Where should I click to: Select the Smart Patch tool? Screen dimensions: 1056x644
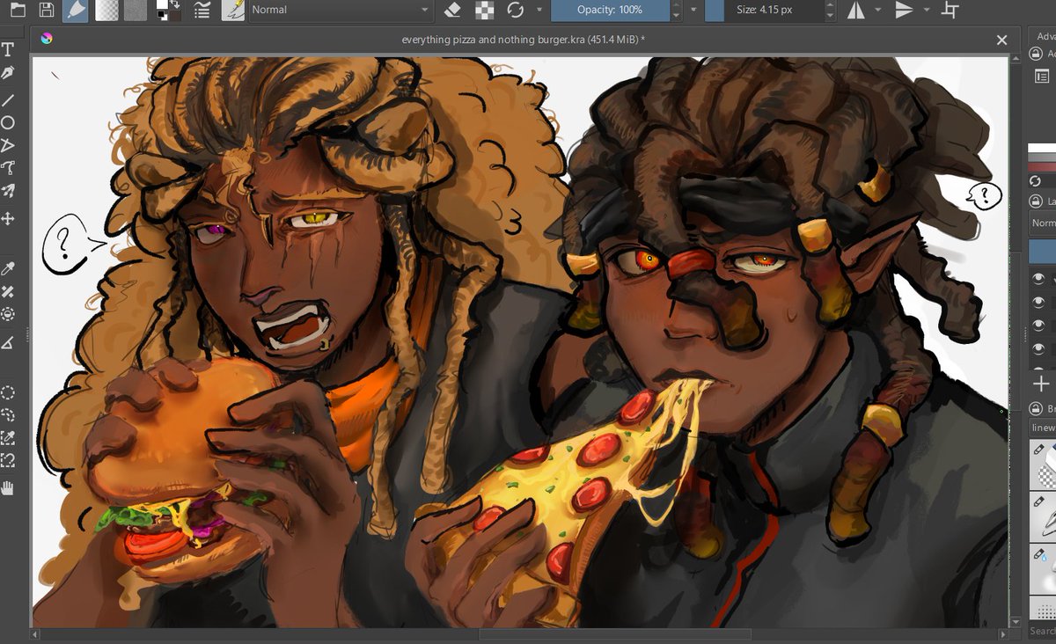9,291
